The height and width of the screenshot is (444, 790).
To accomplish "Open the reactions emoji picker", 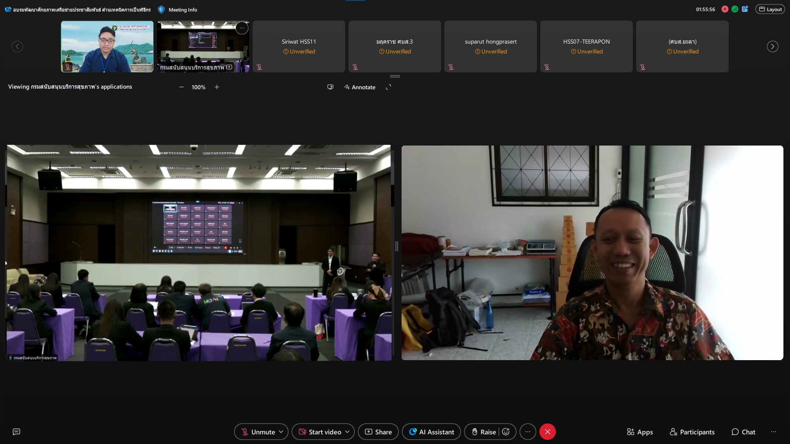I will point(506,432).
